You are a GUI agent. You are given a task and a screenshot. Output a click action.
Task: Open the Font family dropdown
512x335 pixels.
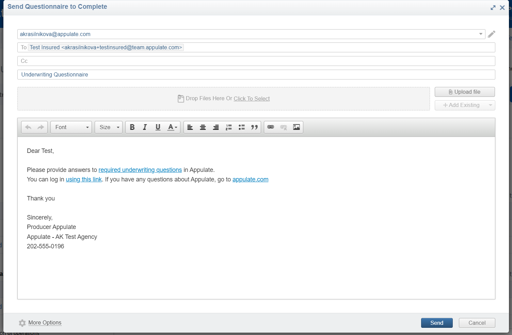point(70,127)
